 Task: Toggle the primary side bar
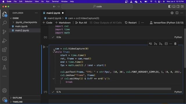point(170,6)
